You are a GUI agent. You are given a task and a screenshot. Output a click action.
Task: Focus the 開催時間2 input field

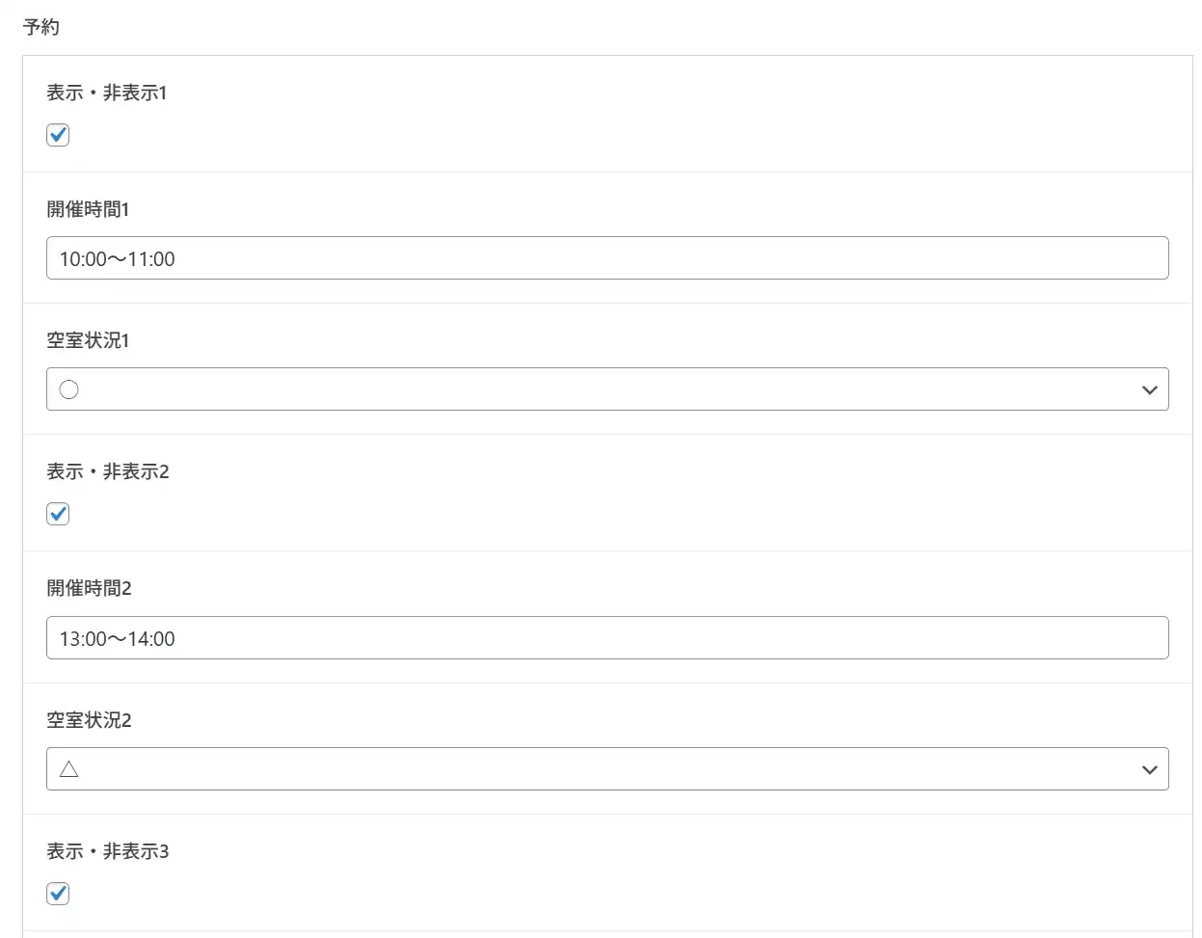(607, 638)
